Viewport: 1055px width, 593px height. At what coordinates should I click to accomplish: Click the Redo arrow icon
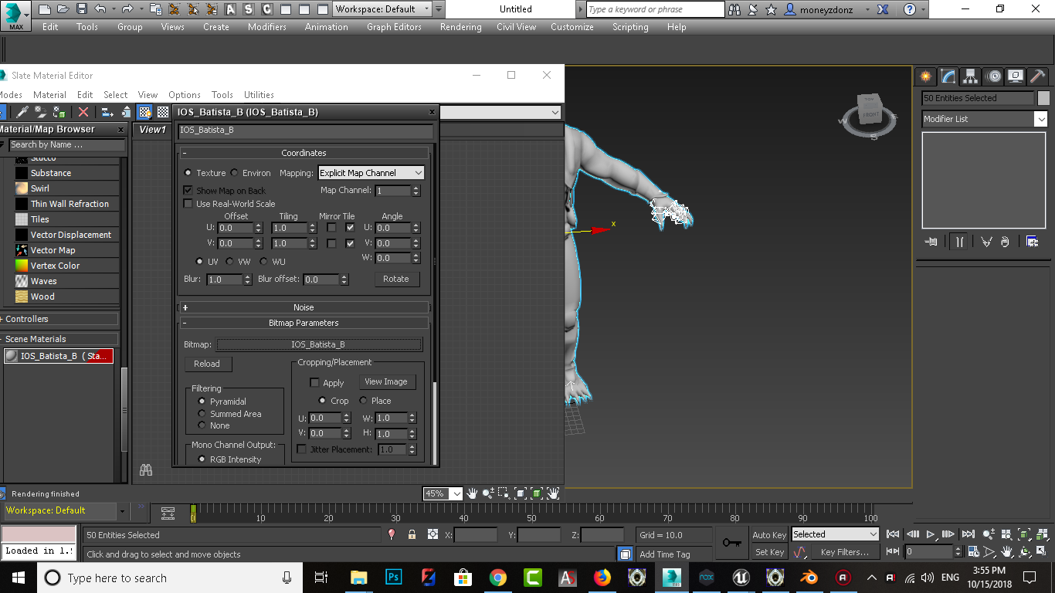[127, 9]
